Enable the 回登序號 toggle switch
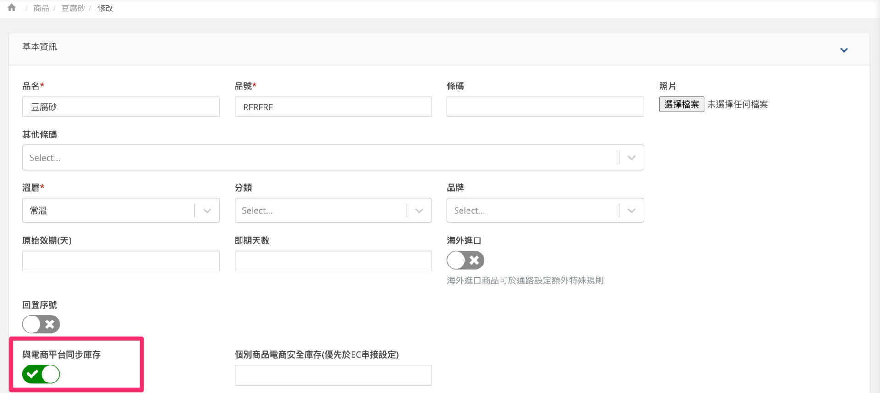Viewport: 880px width, 393px height. point(41,324)
